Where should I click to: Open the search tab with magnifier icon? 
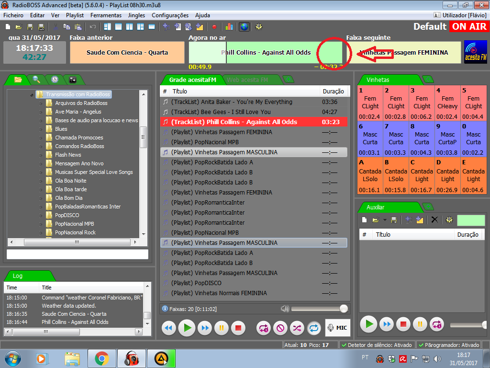pyautogui.click(x=36, y=80)
